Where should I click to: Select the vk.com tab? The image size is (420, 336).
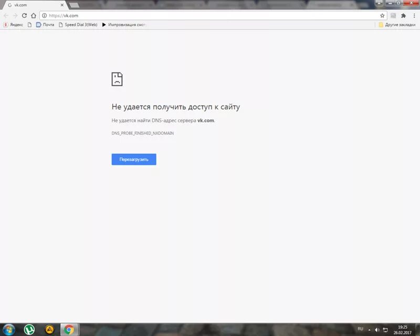(34, 5)
